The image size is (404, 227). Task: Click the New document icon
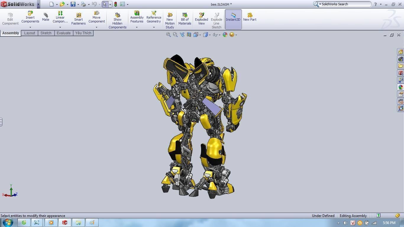click(51, 4)
